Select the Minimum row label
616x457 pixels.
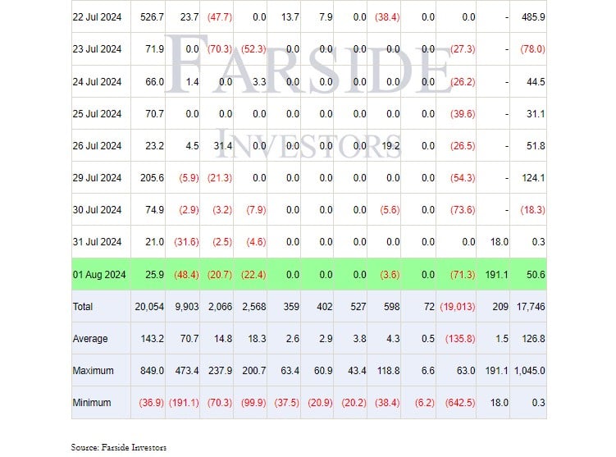click(x=92, y=403)
